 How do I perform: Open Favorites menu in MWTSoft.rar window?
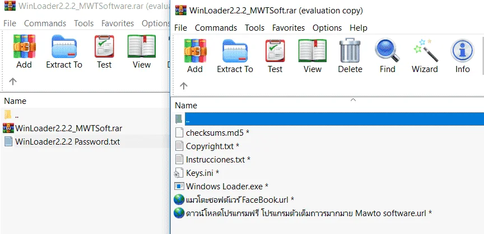(288, 28)
